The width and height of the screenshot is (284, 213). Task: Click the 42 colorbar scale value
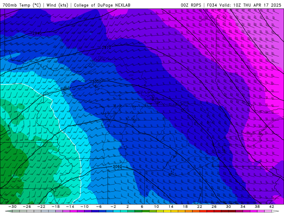272,207
